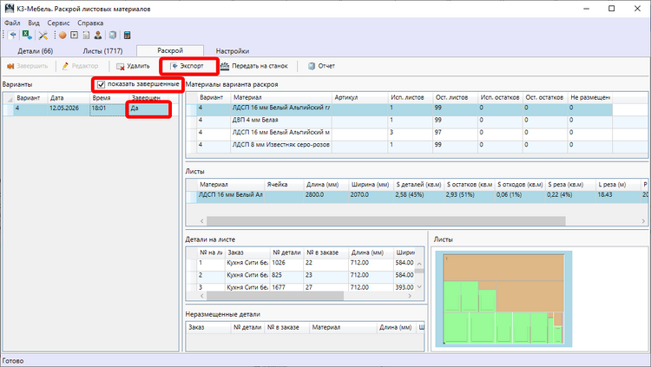Click the Исп. листов column header
Image resolution: width=651 pixels, height=367 pixels.
411,97
